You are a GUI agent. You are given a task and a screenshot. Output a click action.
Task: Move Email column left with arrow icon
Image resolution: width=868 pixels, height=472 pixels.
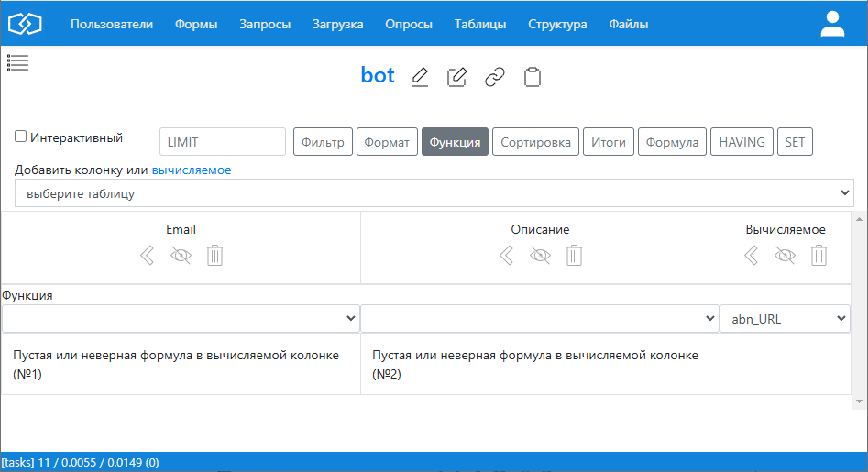click(148, 255)
